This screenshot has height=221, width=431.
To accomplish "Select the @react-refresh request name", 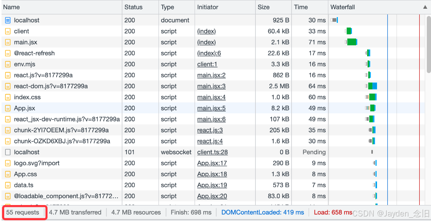I will (34, 53).
